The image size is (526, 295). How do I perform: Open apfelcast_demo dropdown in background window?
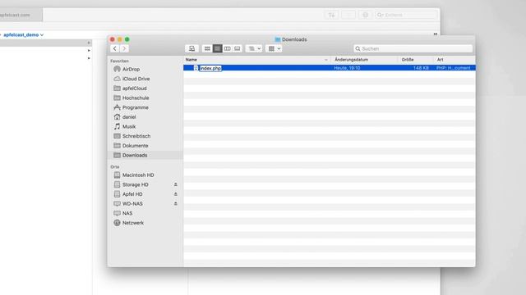point(24,34)
